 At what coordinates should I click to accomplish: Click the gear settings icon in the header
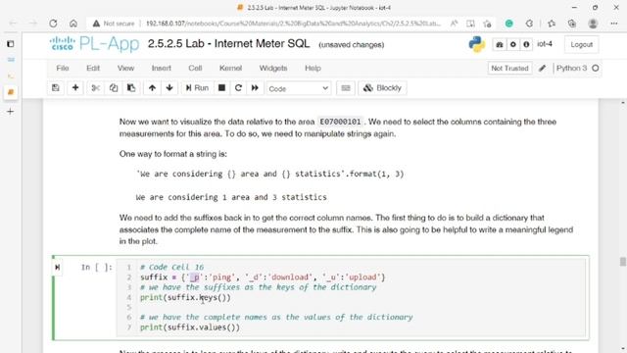(513, 44)
